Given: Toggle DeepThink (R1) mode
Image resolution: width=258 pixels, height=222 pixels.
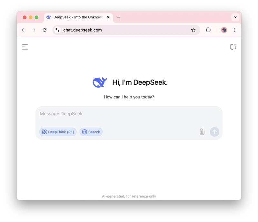Looking at the screenshot, I should tap(58, 132).
